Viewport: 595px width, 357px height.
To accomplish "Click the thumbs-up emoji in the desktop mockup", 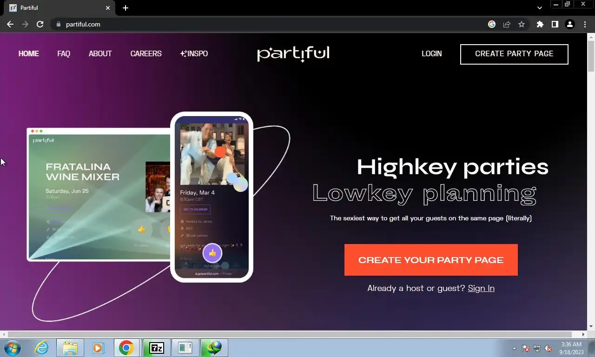I will click(142, 229).
